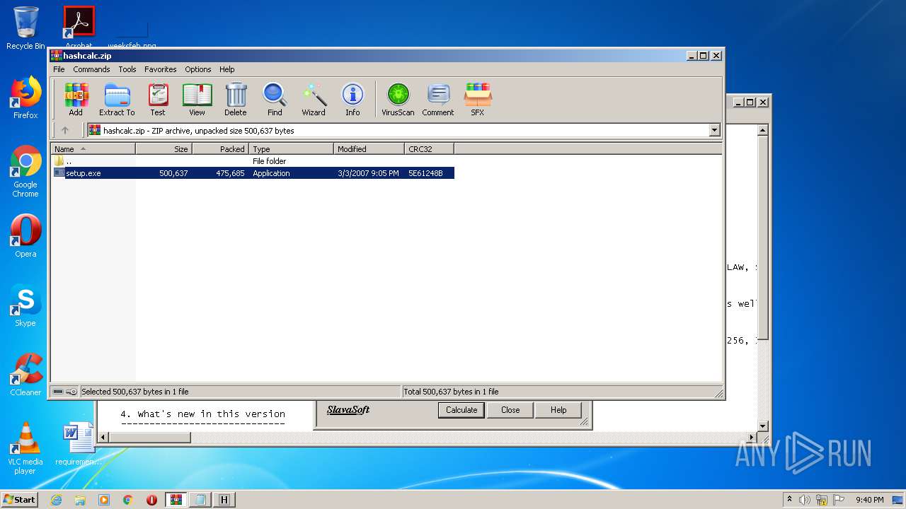Click the Windows Start button

(x=20, y=499)
